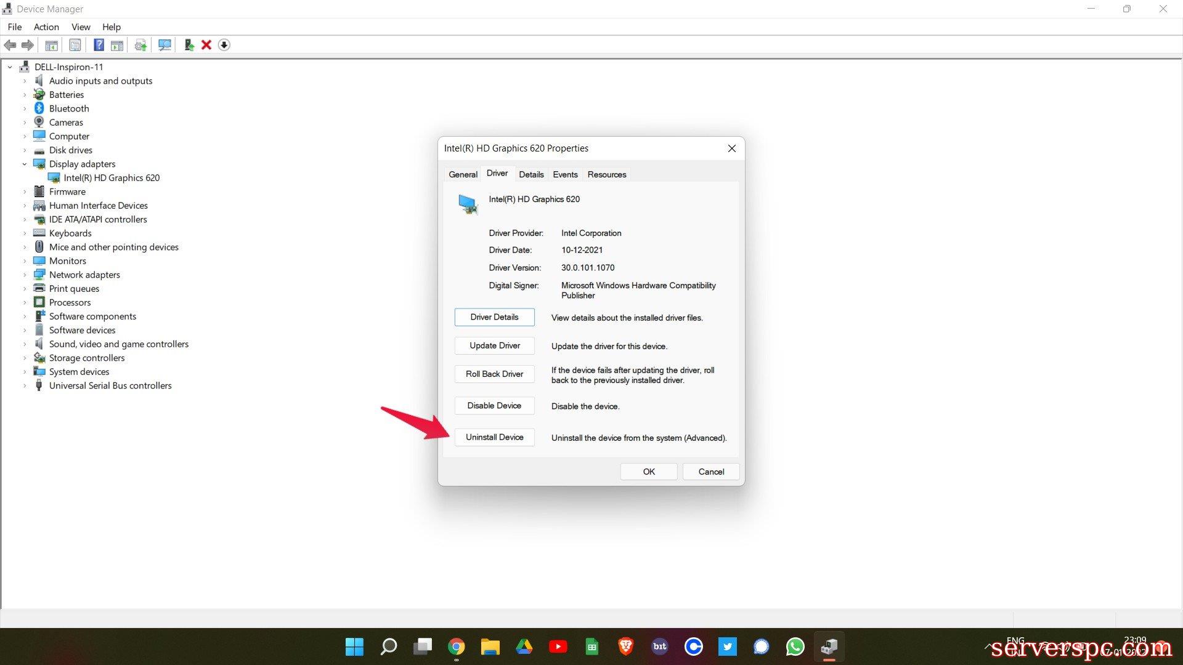Expand the Network adapters category
The image size is (1183, 665).
(x=25, y=275)
